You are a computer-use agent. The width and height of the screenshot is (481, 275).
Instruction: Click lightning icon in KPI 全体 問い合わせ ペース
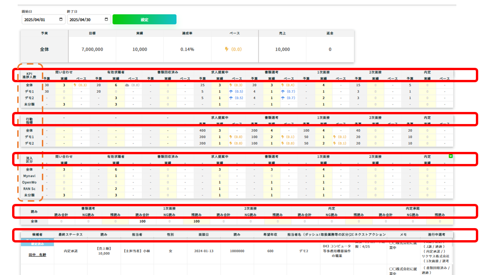coord(75,85)
